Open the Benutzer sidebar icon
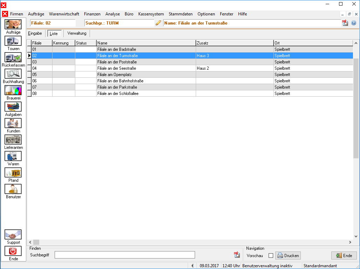Image resolution: width=360 pixels, height=269 pixels. tap(13, 189)
